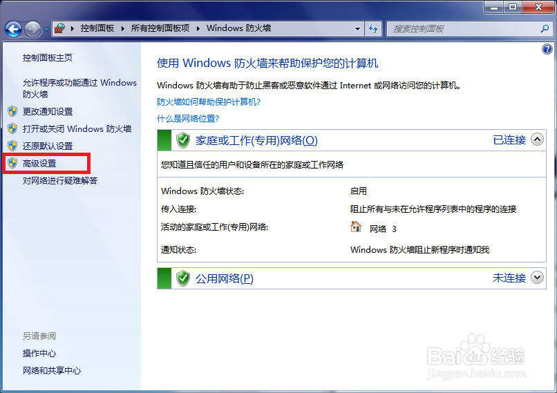The image size is (557, 393).
Task: Close the Windows 防火墙 window
Action: (538, 7)
